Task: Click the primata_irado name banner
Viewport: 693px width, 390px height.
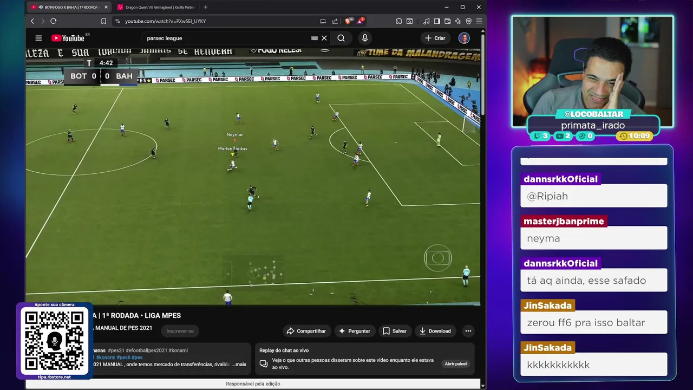Action: tap(593, 125)
